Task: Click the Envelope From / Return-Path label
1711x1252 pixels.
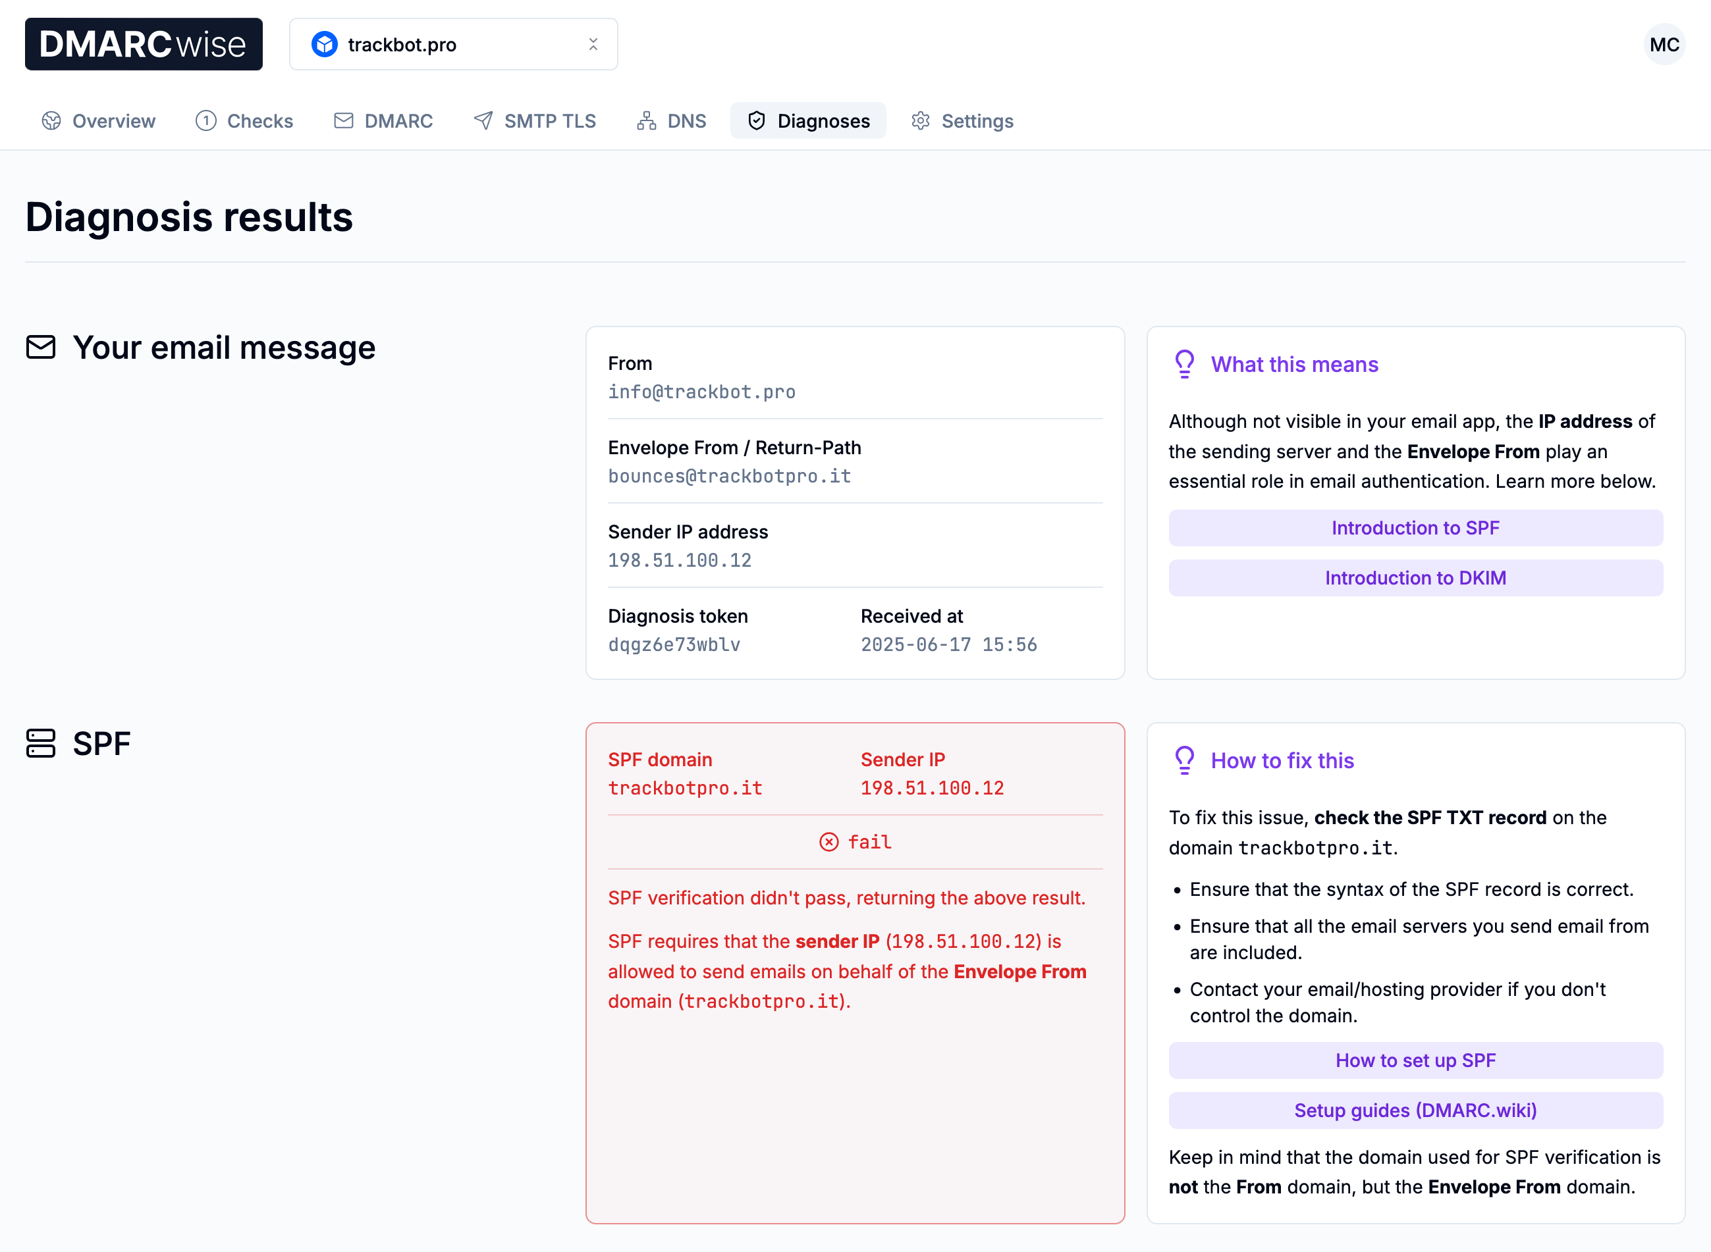Action: coord(734,448)
